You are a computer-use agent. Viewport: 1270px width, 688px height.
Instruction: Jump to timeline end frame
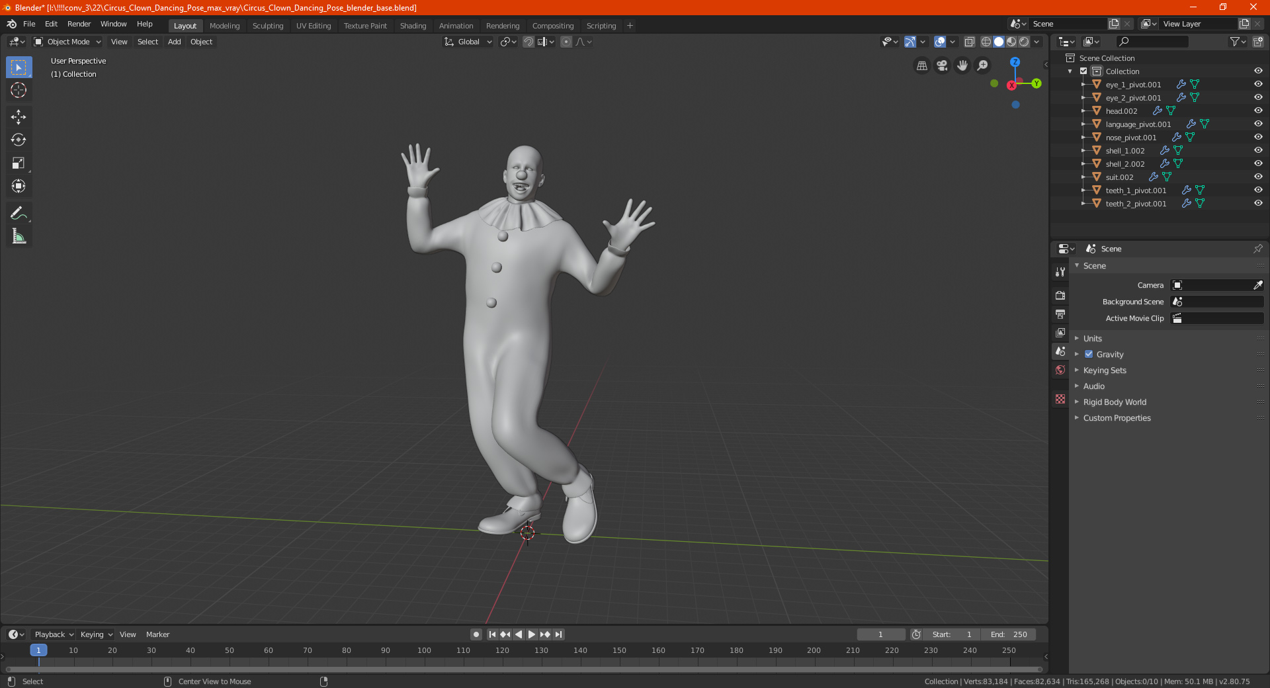558,634
